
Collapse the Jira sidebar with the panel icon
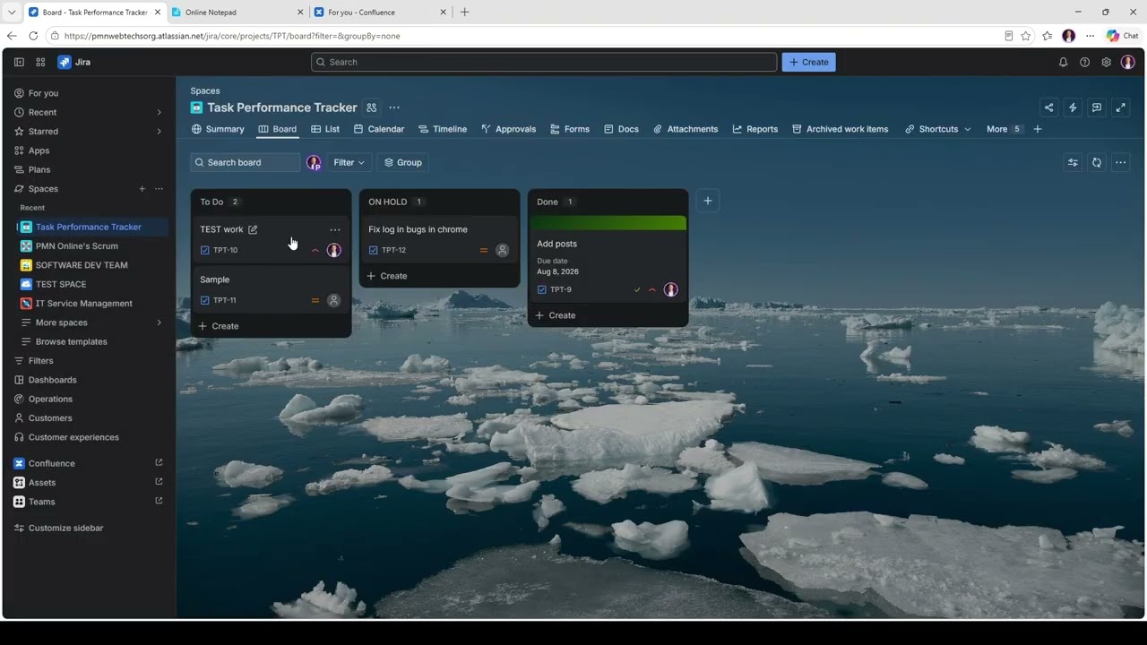pos(19,62)
